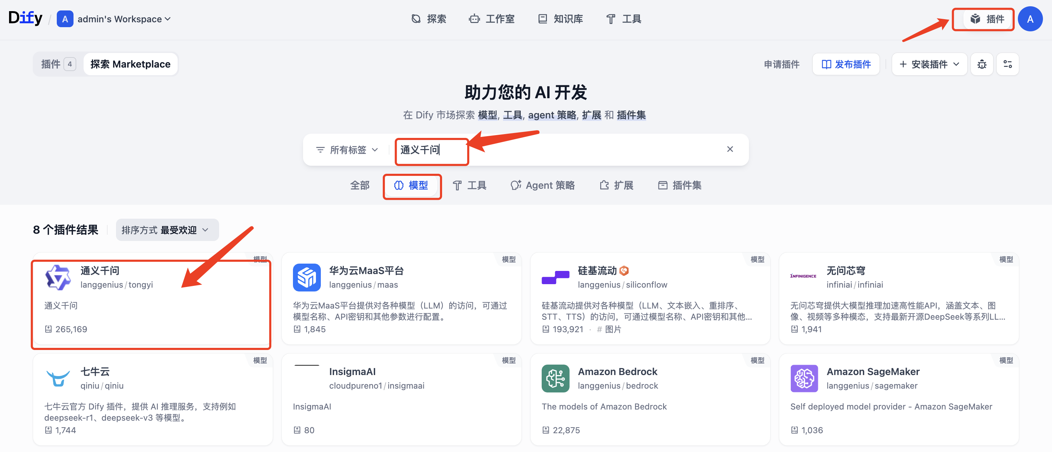Open 知识库 navigation item
Viewport: 1052px width, 452px height.
[x=561, y=19]
